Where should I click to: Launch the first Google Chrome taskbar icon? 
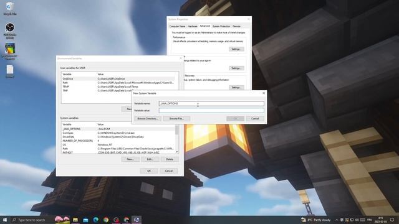point(106,220)
